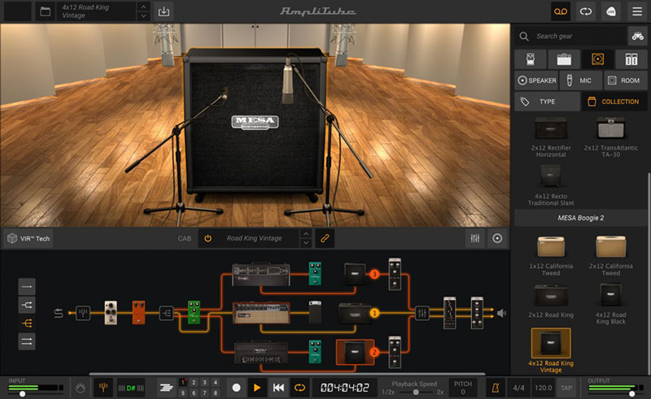Choose the 4x12 Road King Black cabinet
This screenshot has height=399, width=651.
(x=611, y=304)
